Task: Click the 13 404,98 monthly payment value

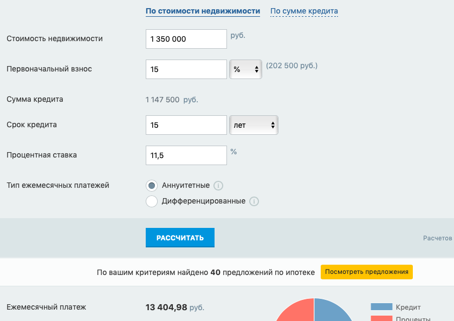Action: pyautogui.click(x=166, y=307)
